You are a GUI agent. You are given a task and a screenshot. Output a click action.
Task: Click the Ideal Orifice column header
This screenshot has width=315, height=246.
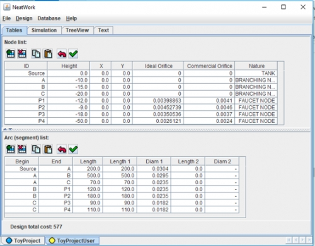158,66
